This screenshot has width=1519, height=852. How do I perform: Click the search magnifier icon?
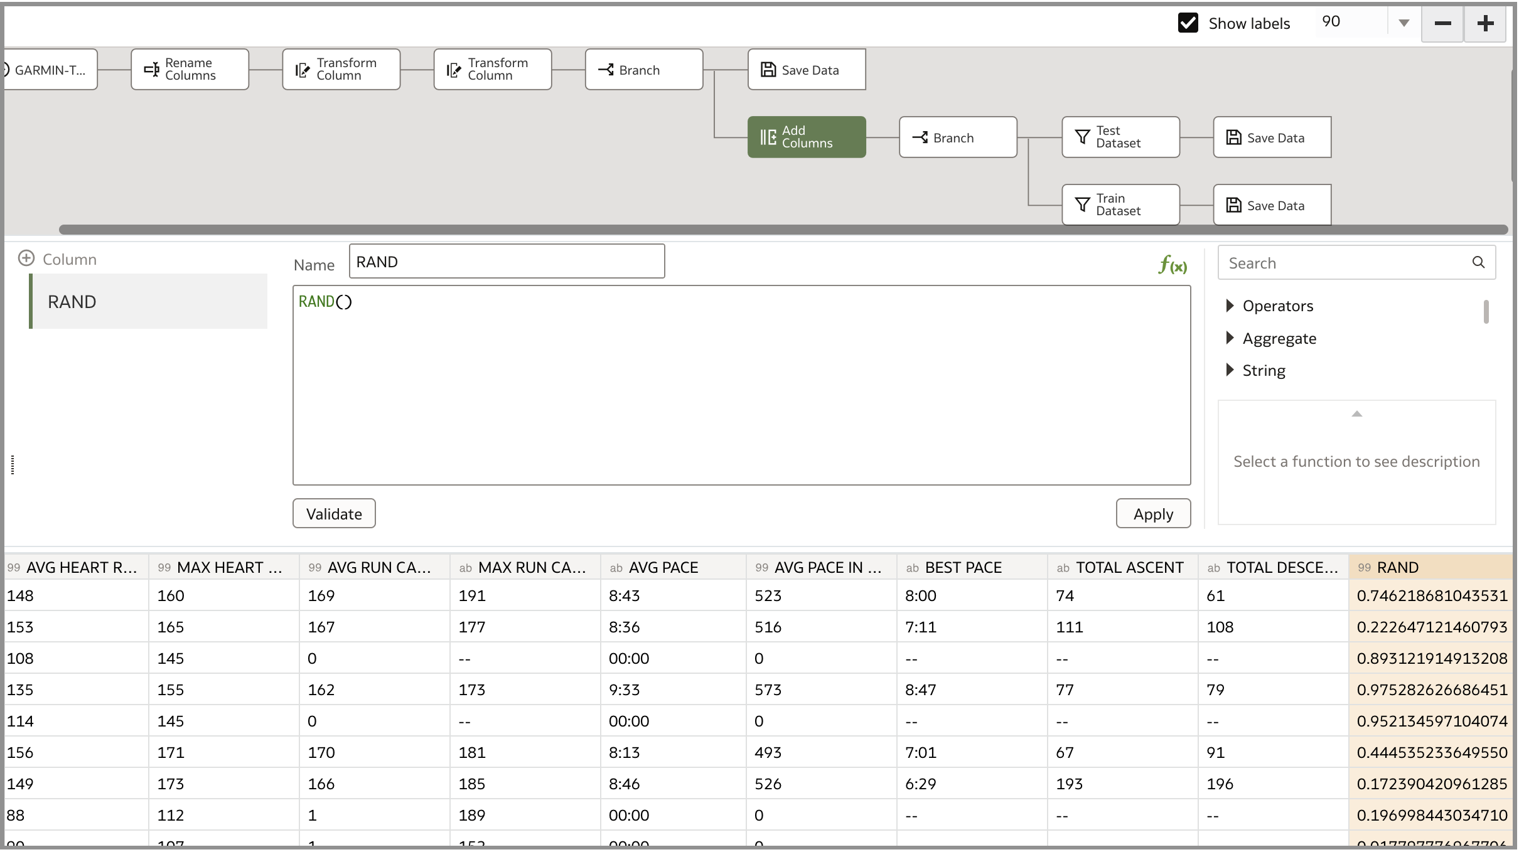(x=1478, y=263)
